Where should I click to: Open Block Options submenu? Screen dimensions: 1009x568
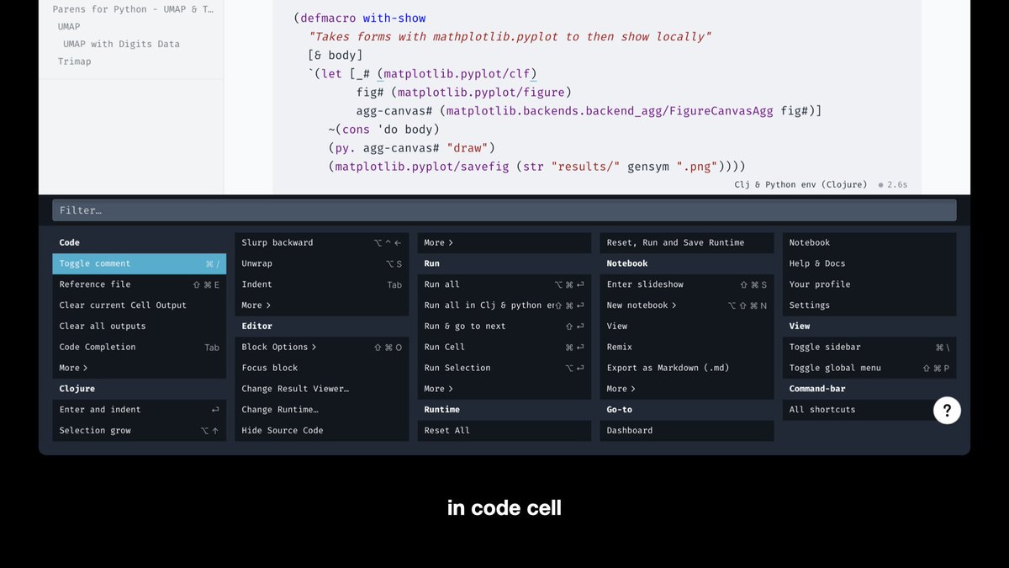click(321, 347)
